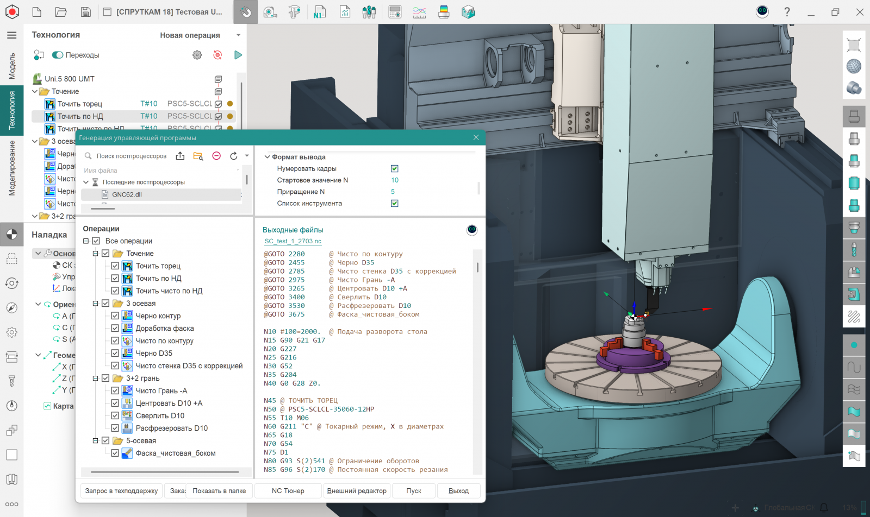
Task: Click the green play button in Технология panel
Action: coord(238,55)
